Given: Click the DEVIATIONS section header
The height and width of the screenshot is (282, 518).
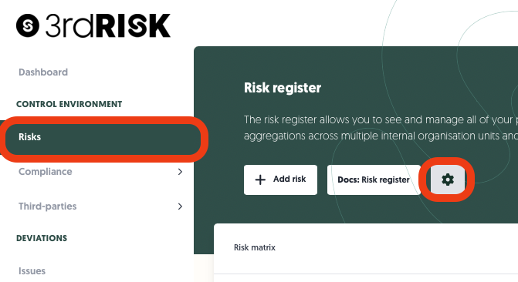Looking at the screenshot, I should [42, 238].
